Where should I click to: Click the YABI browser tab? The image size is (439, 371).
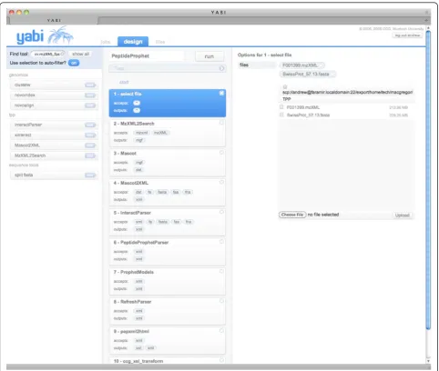click(x=54, y=20)
